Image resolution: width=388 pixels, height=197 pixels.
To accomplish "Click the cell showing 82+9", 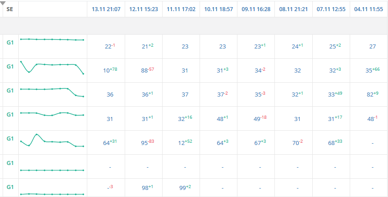I will [x=372, y=94].
